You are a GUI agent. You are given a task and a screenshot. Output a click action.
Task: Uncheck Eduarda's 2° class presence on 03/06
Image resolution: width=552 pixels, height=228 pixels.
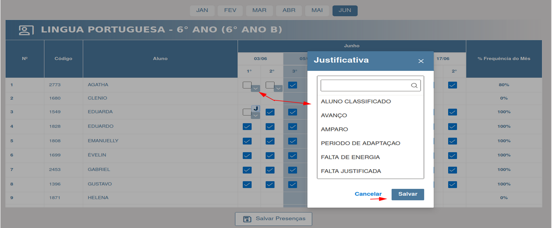tap(270, 112)
